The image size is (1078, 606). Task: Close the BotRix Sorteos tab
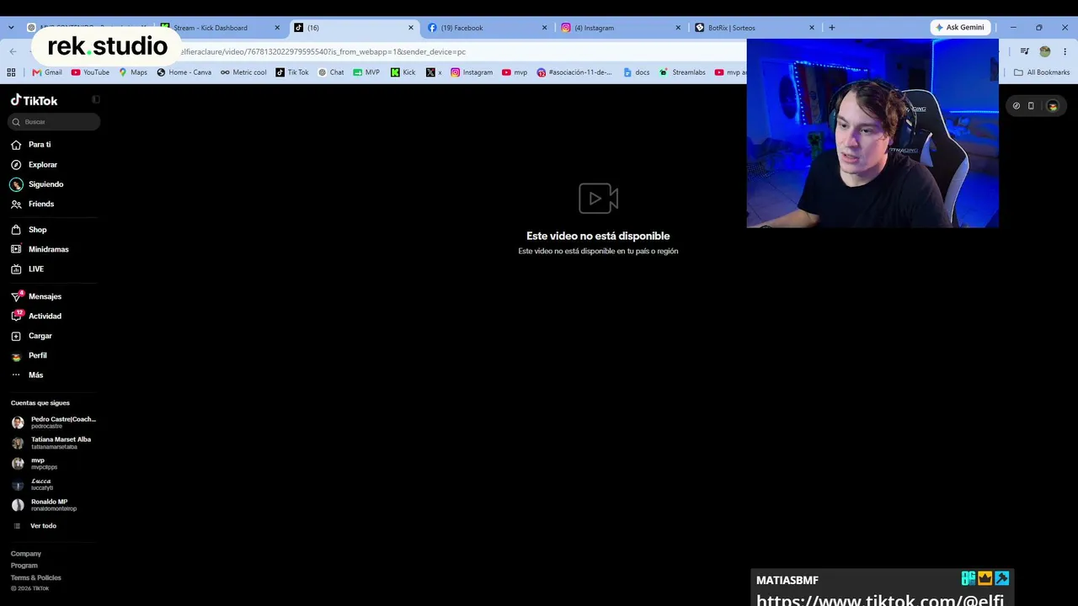click(812, 28)
